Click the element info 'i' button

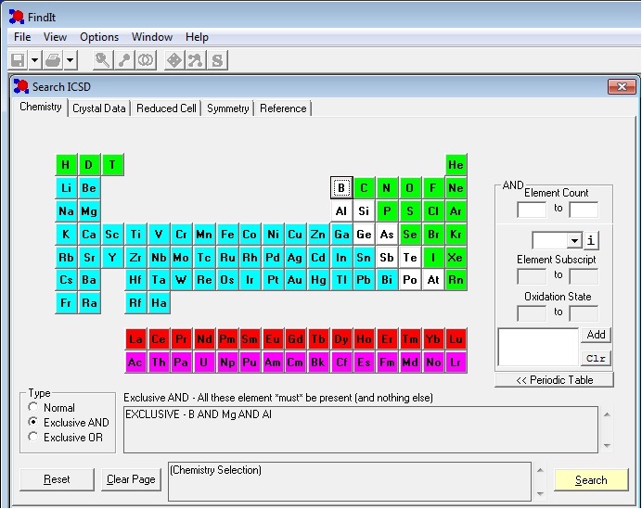coord(592,240)
